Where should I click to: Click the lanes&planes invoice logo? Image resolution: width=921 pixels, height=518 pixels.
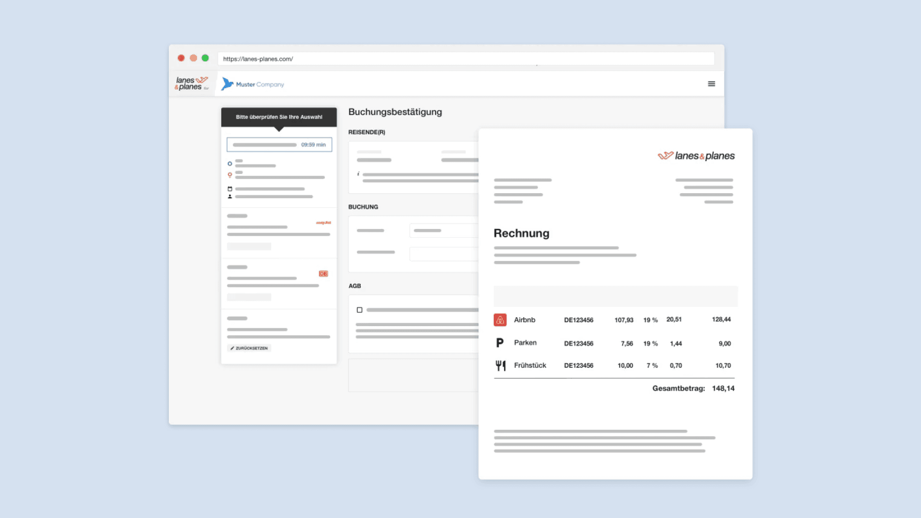point(696,156)
